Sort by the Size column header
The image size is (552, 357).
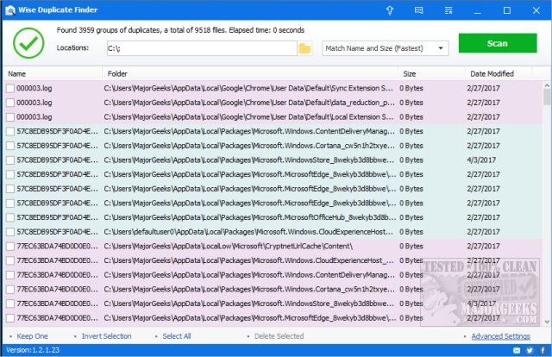(x=431, y=74)
